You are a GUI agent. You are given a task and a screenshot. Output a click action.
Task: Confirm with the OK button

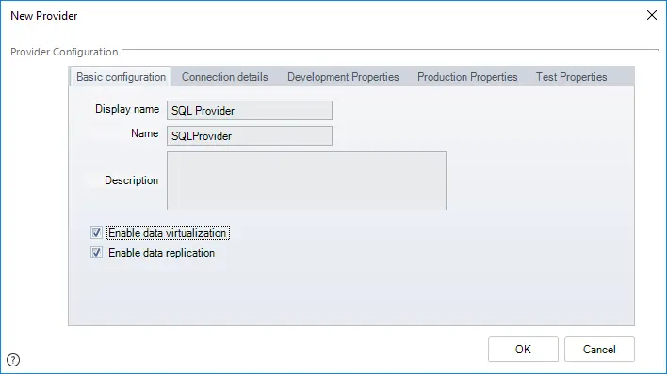coord(523,349)
